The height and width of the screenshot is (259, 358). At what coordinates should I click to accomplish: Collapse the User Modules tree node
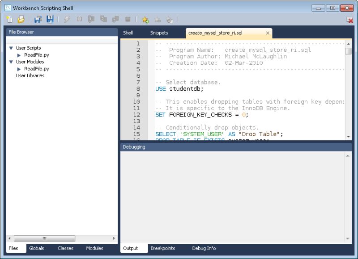11,62
